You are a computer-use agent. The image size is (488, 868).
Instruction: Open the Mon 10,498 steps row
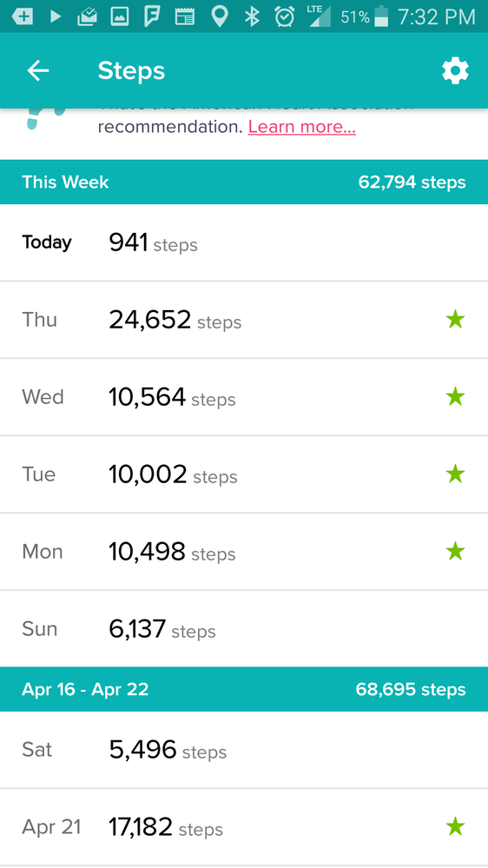click(x=244, y=552)
